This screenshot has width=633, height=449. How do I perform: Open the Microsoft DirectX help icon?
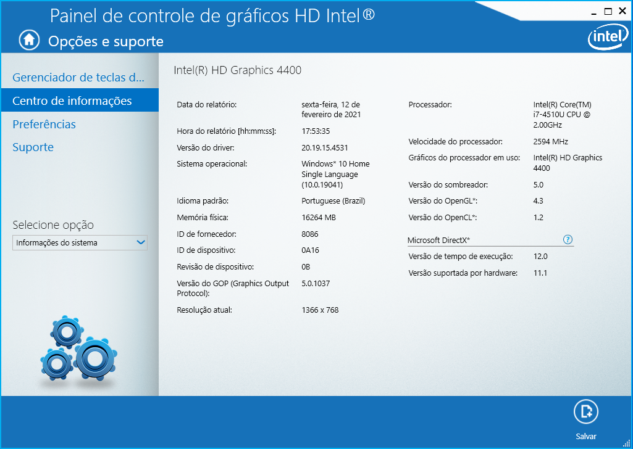click(x=568, y=239)
